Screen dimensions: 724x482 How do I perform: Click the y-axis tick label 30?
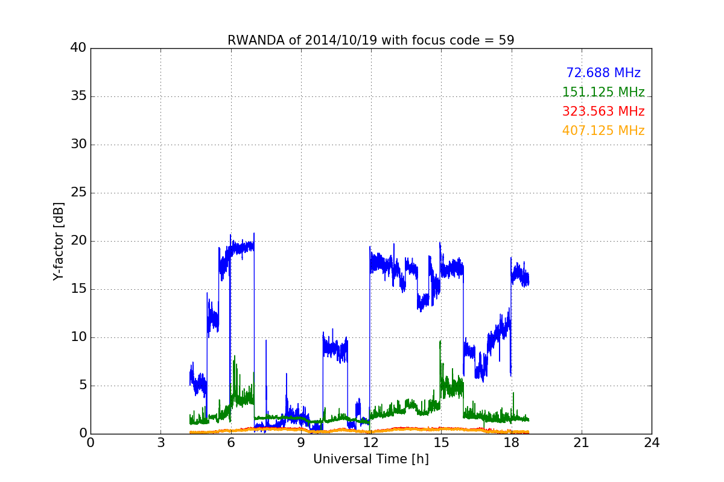click(78, 145)
